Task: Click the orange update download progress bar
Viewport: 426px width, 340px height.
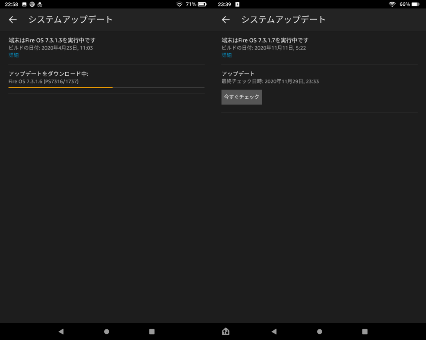Action: (x=61, y=88)
